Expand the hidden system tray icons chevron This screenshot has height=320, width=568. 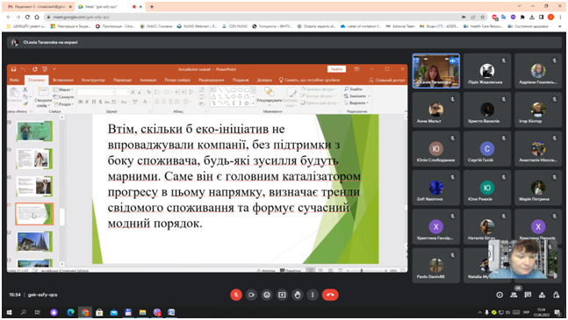click(x=479, y=312)
